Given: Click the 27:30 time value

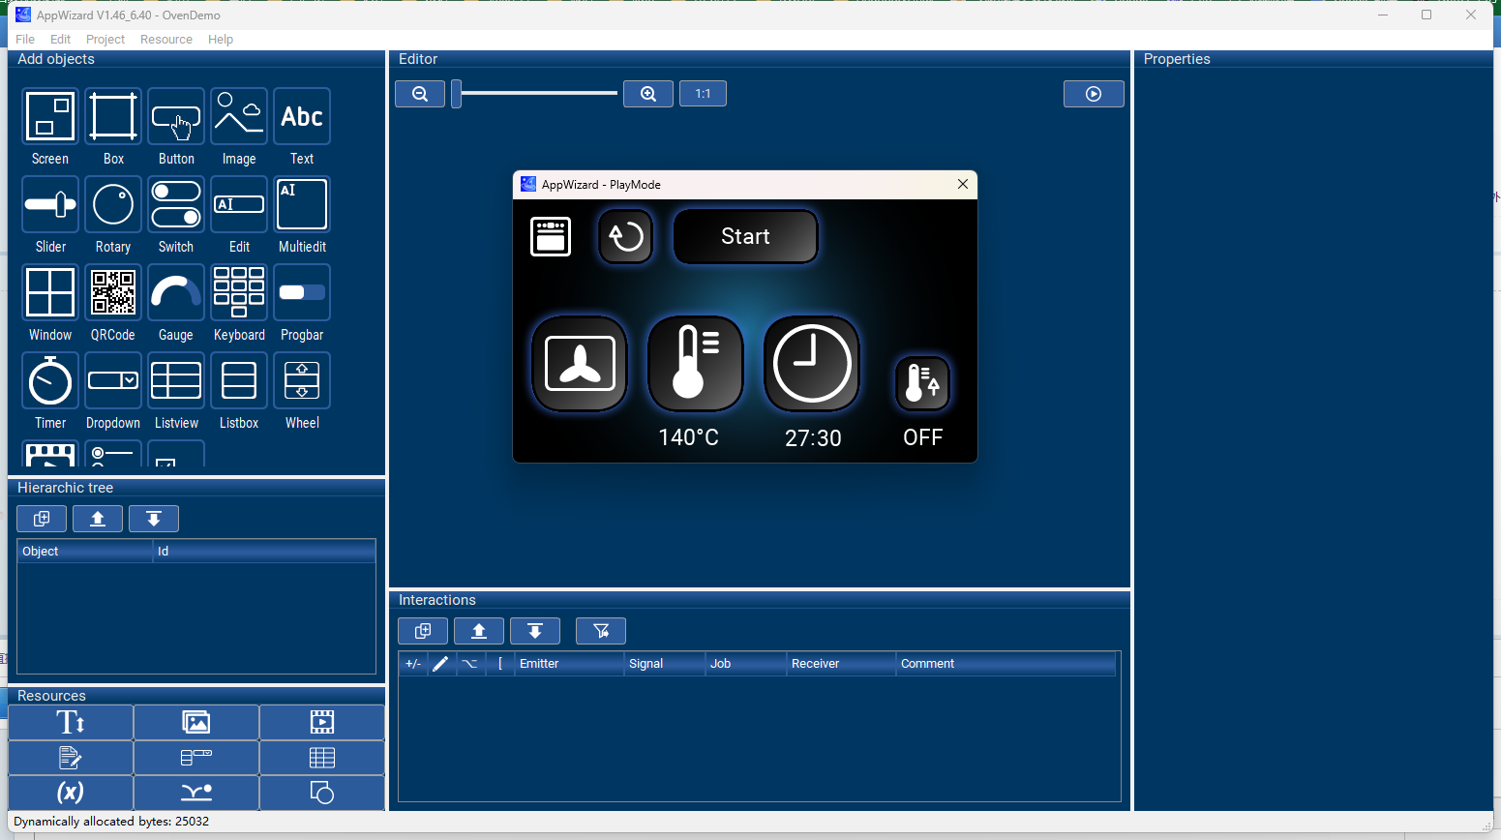Looking at the screenshot, I should click(813, 438).
